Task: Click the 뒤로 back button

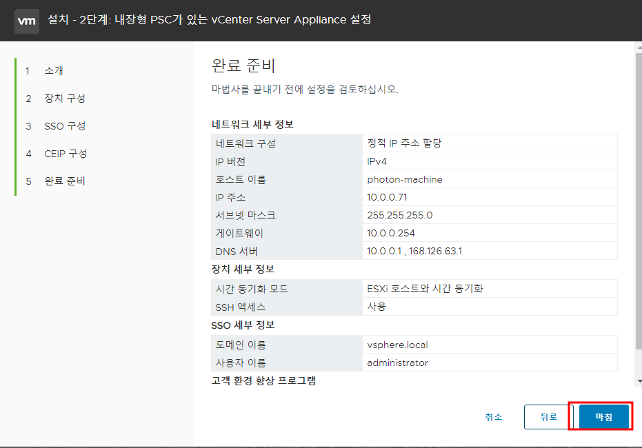Action: [549, 417]
